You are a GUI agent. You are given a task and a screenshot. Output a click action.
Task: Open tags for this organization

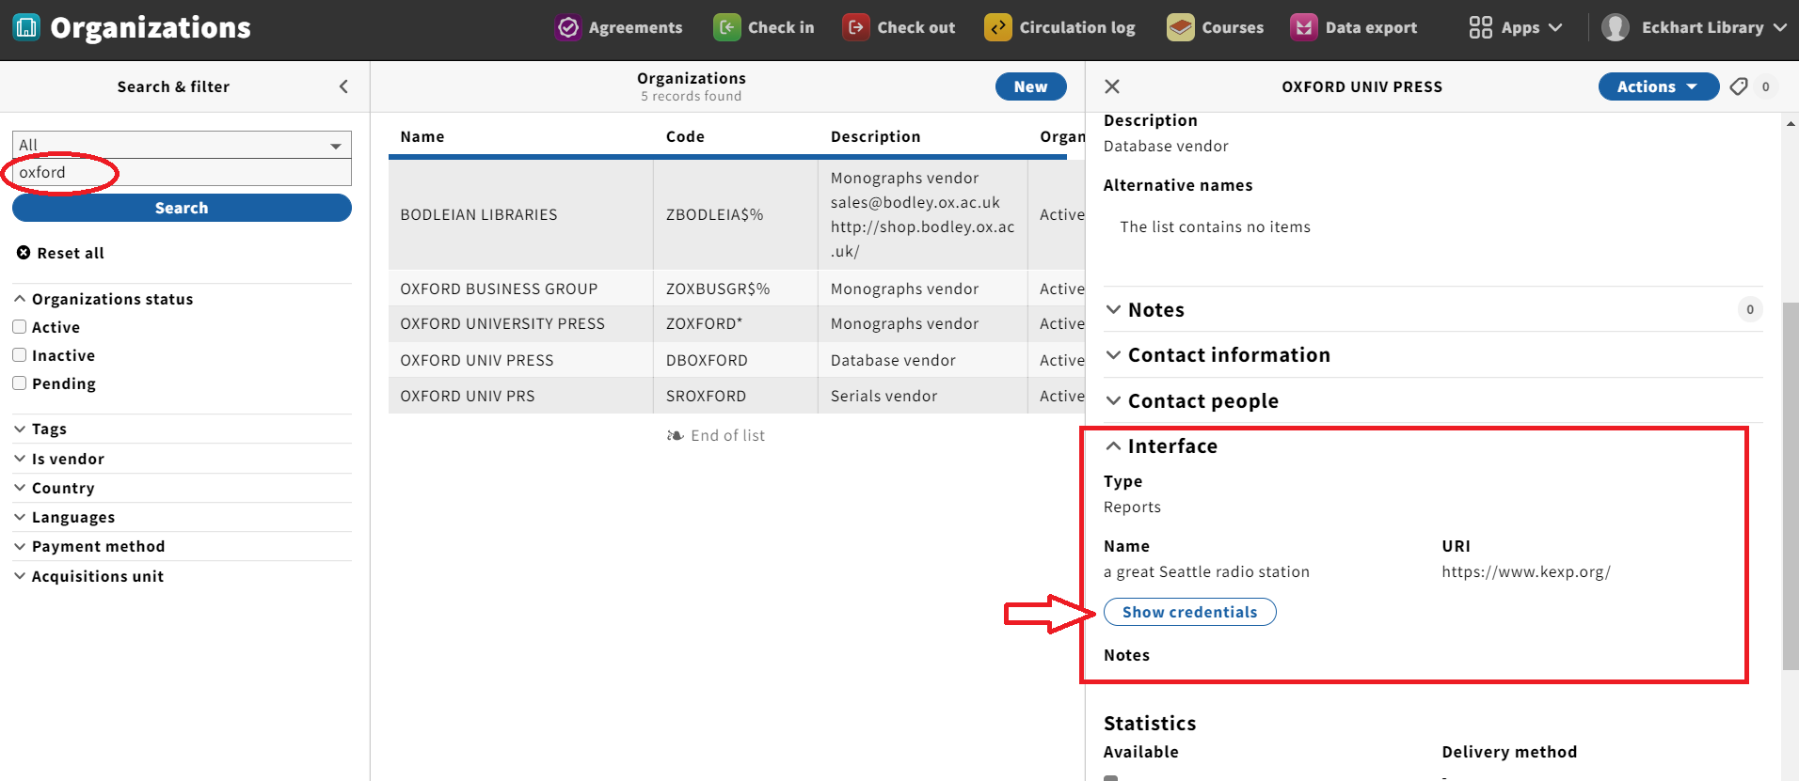tap(1739, 86)
